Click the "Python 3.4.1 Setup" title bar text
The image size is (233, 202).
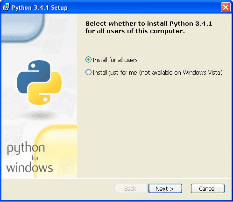click(39, 7)
